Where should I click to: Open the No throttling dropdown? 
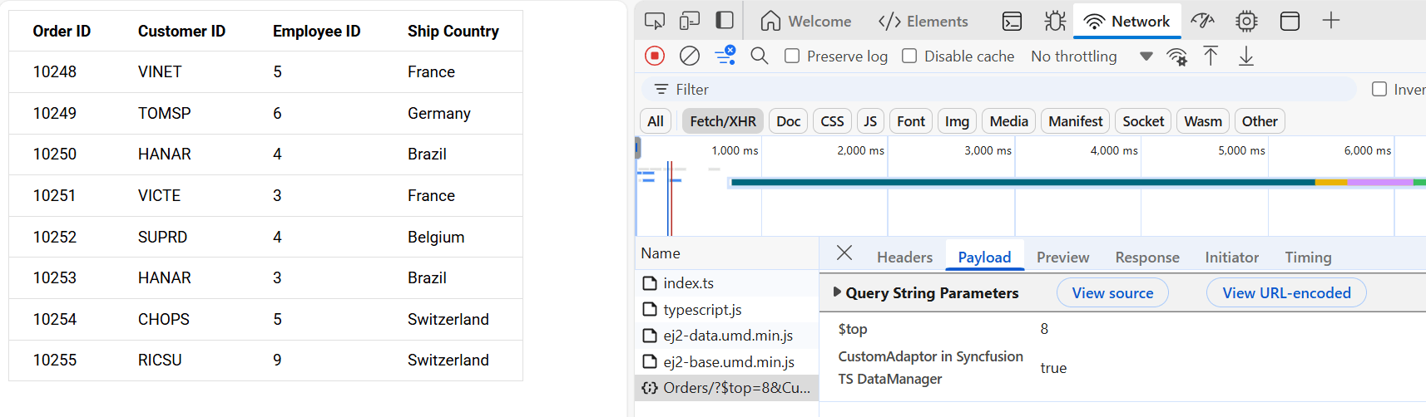coord(1092,56)
